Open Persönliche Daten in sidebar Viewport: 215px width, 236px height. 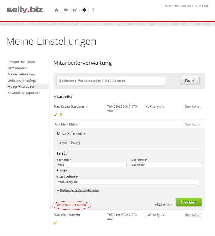click(21, 62)
